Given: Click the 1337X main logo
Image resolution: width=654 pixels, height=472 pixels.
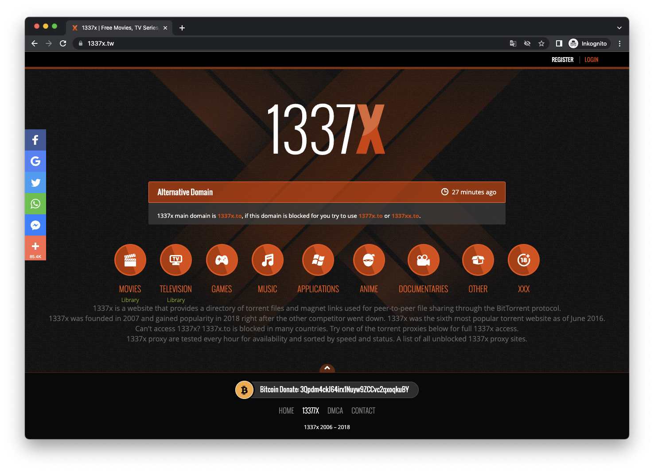Looking at the screenshot, I should [x=327, y=129].
